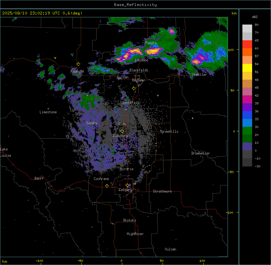Click the HighRiver city label
The width and height of the screenshot is (271, 265).
135,234
